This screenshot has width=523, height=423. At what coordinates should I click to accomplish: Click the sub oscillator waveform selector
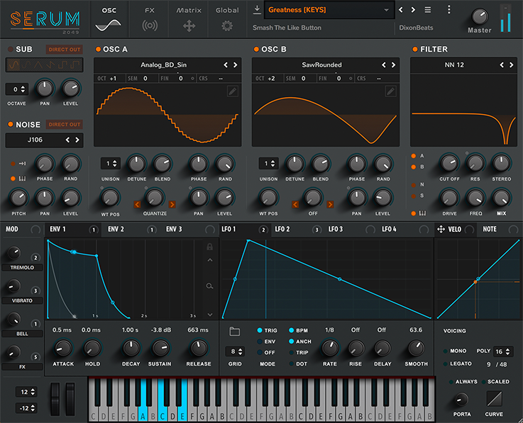tap(45, 65)
